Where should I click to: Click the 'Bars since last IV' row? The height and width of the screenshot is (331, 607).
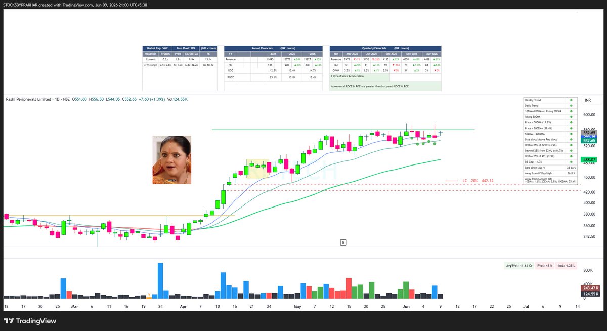550,168
